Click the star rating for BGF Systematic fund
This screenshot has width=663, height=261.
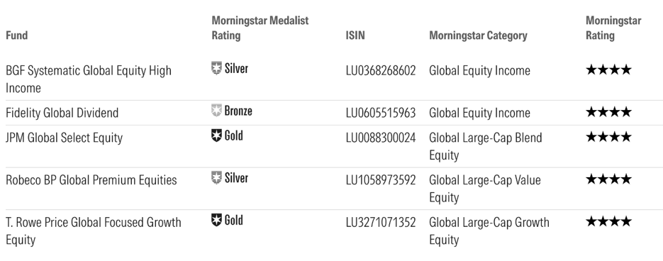click(x=608, y=70)
